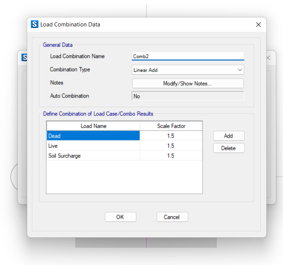Click the Scale Factor column header
The width and height of the screenshot is (283, 265).
[x=171, y=126]
